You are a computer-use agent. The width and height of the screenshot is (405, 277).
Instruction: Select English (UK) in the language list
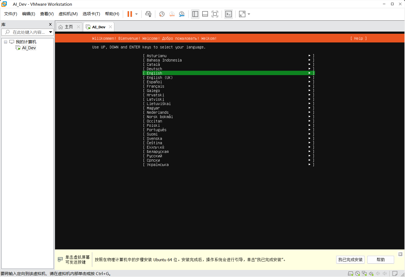158,77
